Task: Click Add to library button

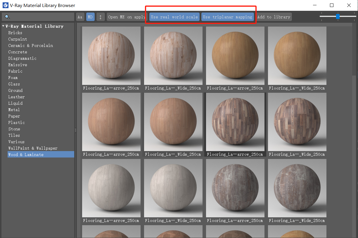Action: tap(274, 17)
